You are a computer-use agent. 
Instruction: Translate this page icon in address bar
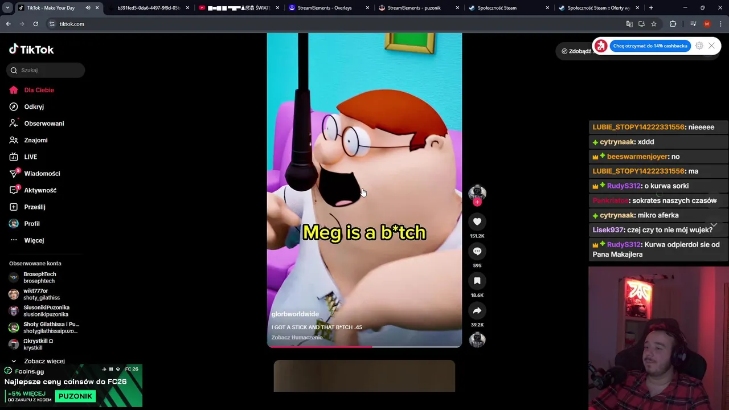click(629, 24)
